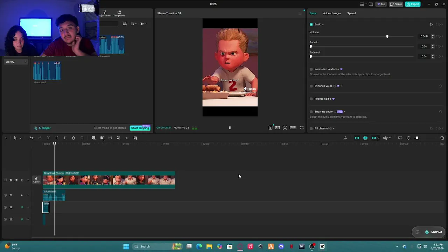The image size is (448, 252).
Task: Open the Adjustment panel
Action: coord(105,13)
